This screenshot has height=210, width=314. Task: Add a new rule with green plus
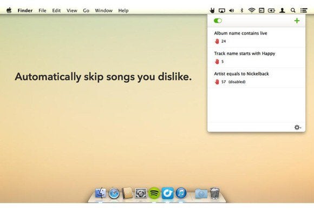[x=297, y=21]
